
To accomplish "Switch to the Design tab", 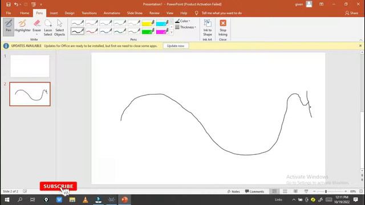I will point(70,13).
